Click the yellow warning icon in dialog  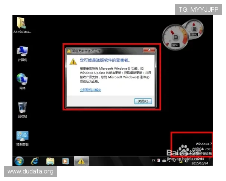click(72, 61)
